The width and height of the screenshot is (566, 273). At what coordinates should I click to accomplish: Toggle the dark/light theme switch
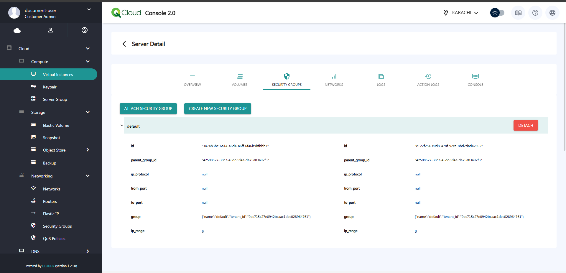pyautogui.click(x=497, y=13)
